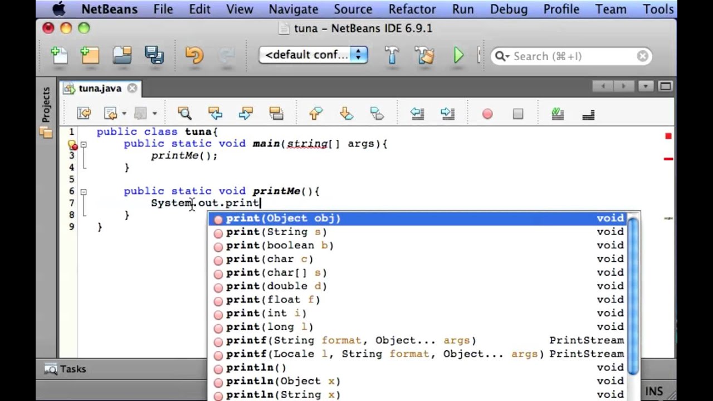
Task: Click the Save All icon
Action: click(x=154, y=55)
